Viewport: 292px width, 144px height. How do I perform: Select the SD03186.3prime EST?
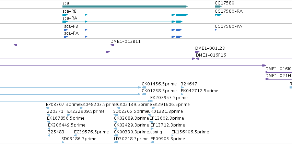coord(63,142)
